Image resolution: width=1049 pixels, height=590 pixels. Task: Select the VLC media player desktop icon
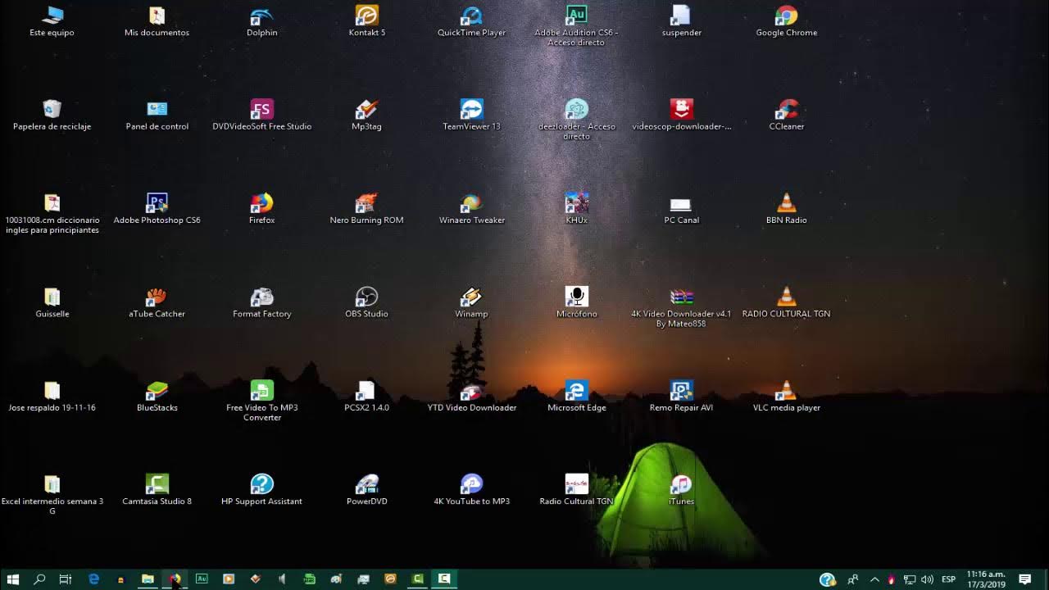[786, 396]
